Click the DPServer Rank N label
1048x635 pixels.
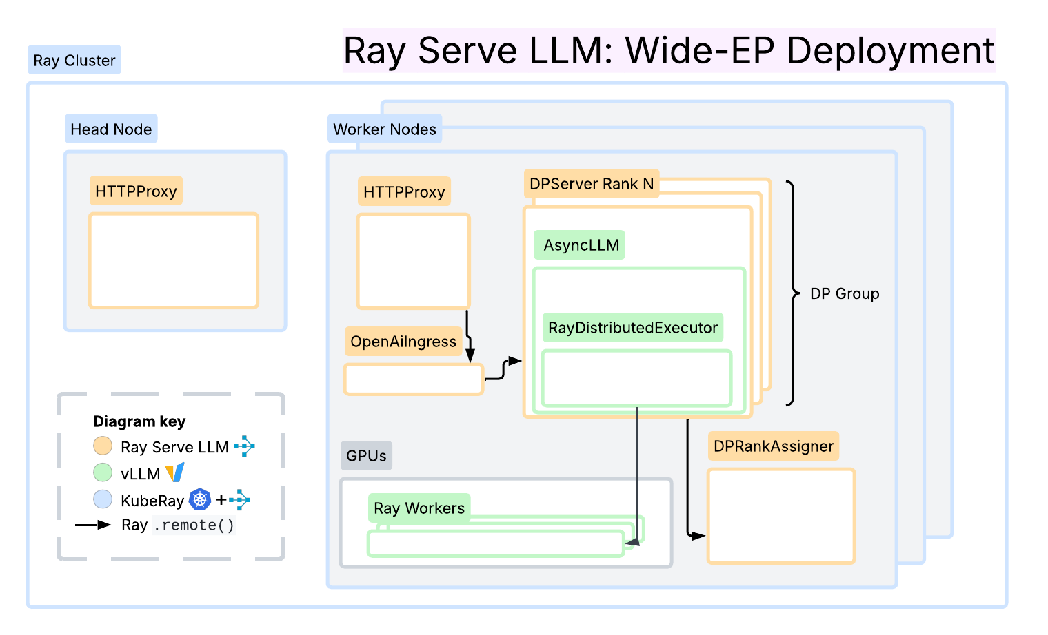tap(592, 184)
